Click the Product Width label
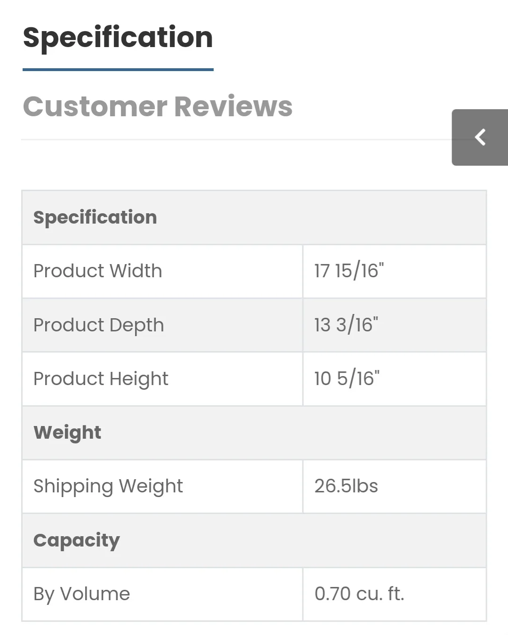 click(x=97, y=271)
